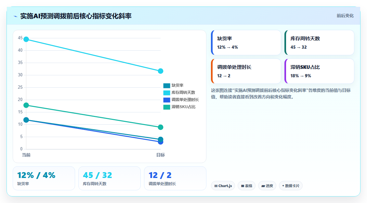367x203 pixels.
Task: Click legend label 调拨单处理时长
Action: pyautogui.click(x=185, y=100)
